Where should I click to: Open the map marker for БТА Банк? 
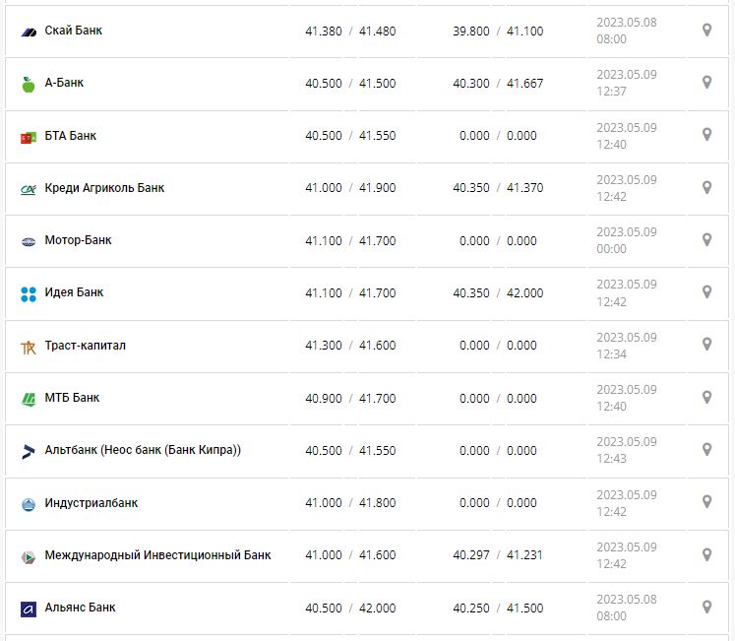click(x=706, y=135)
